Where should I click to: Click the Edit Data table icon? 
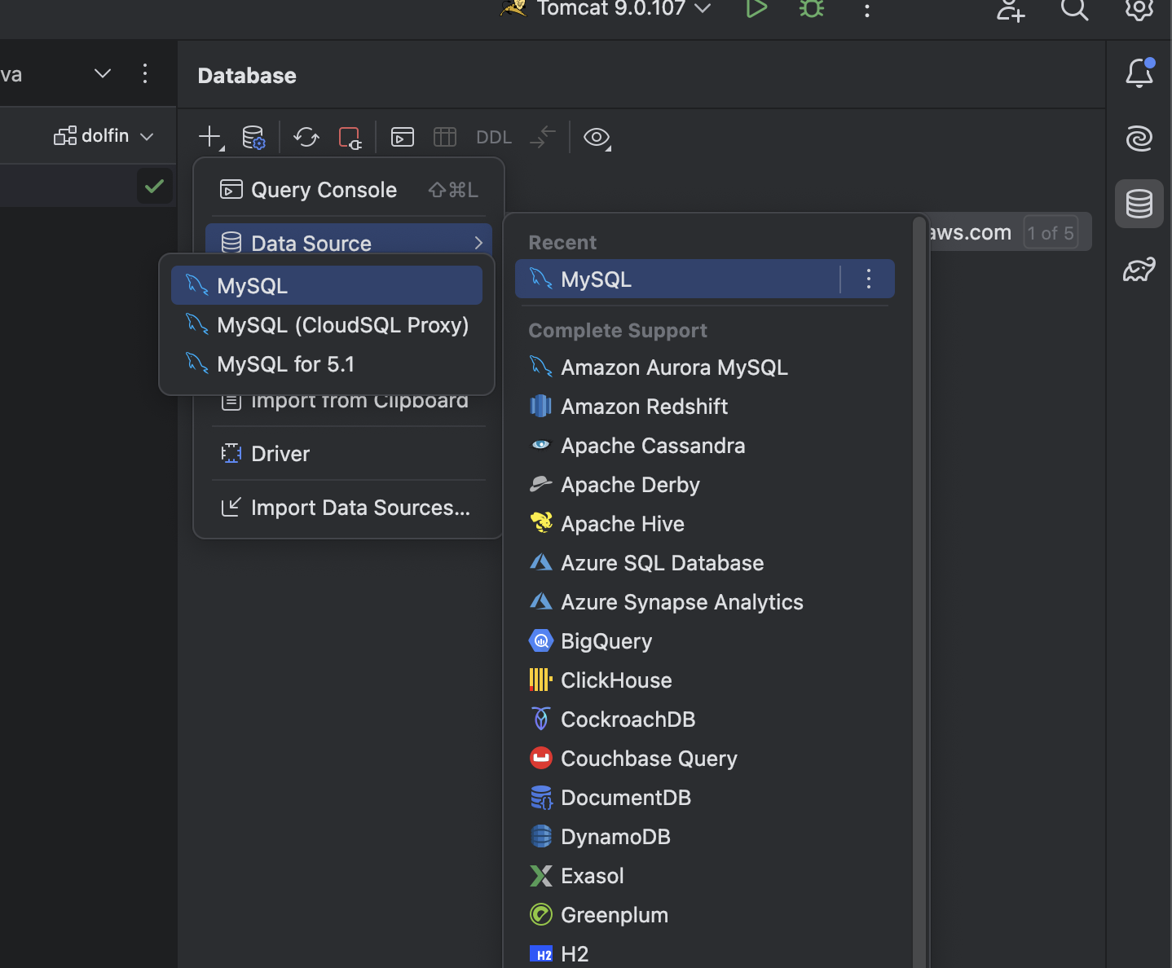coord(445,137)
